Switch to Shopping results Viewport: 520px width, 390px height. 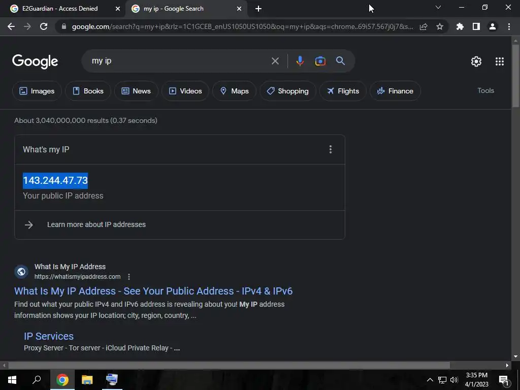coord(287,91)
